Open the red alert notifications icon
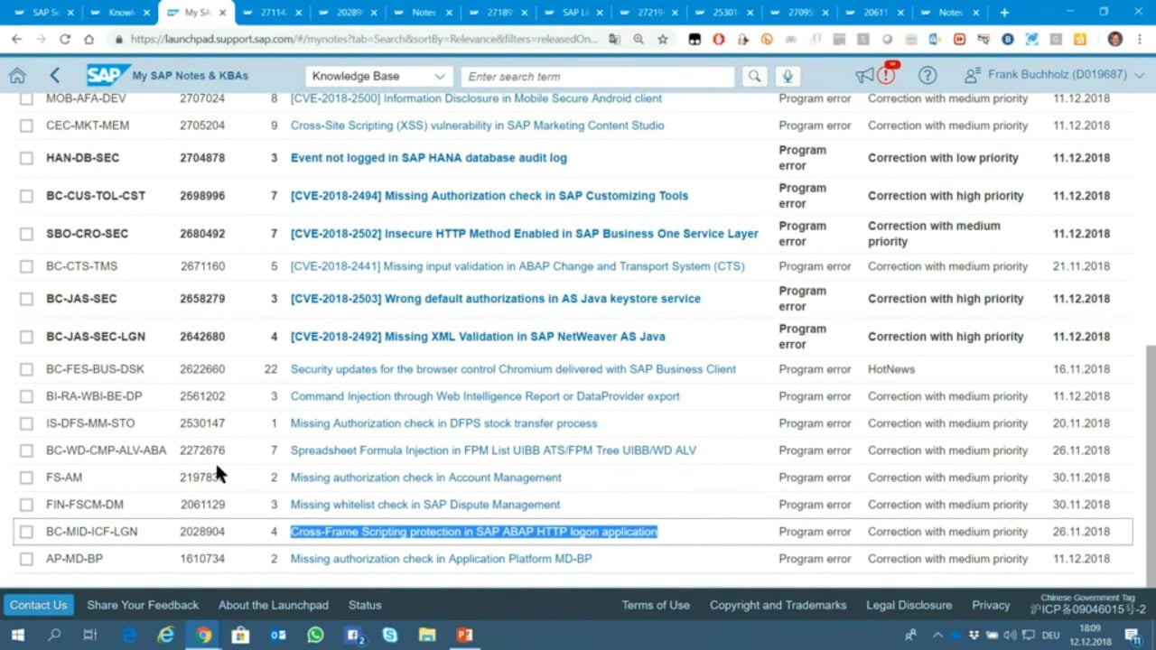 pos(887,74)
